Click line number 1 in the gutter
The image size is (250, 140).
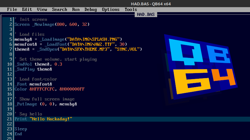(11, 19)
